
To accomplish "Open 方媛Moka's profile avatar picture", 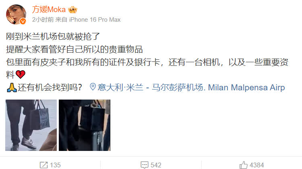I will point(16,14).
